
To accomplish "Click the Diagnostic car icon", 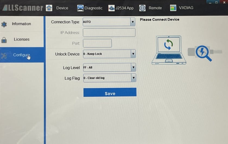I will [x=80, y=8].
